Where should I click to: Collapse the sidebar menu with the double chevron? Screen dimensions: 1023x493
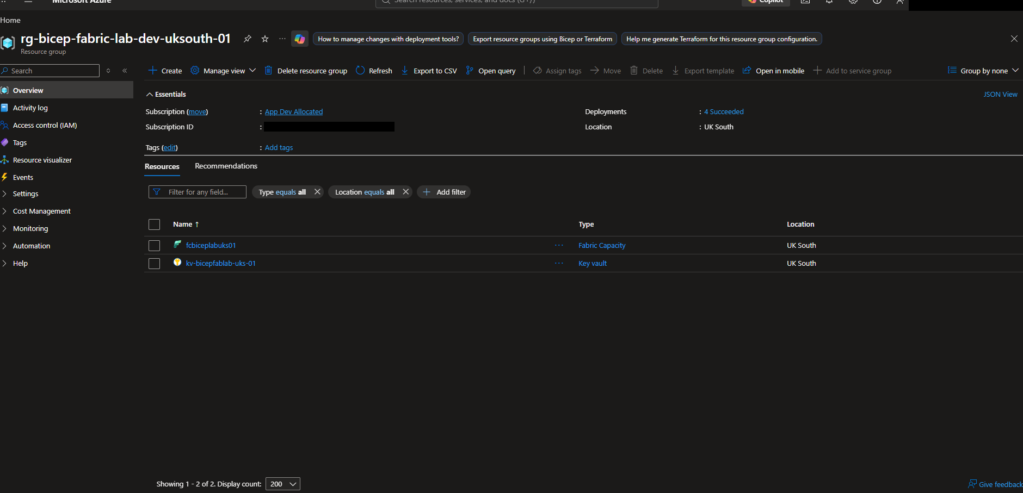point(125,71)
